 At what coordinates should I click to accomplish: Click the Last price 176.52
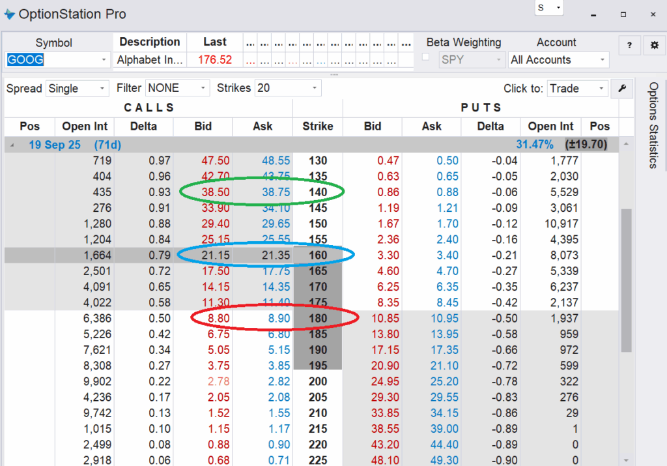pyautogui.click(x=215, y=60)
